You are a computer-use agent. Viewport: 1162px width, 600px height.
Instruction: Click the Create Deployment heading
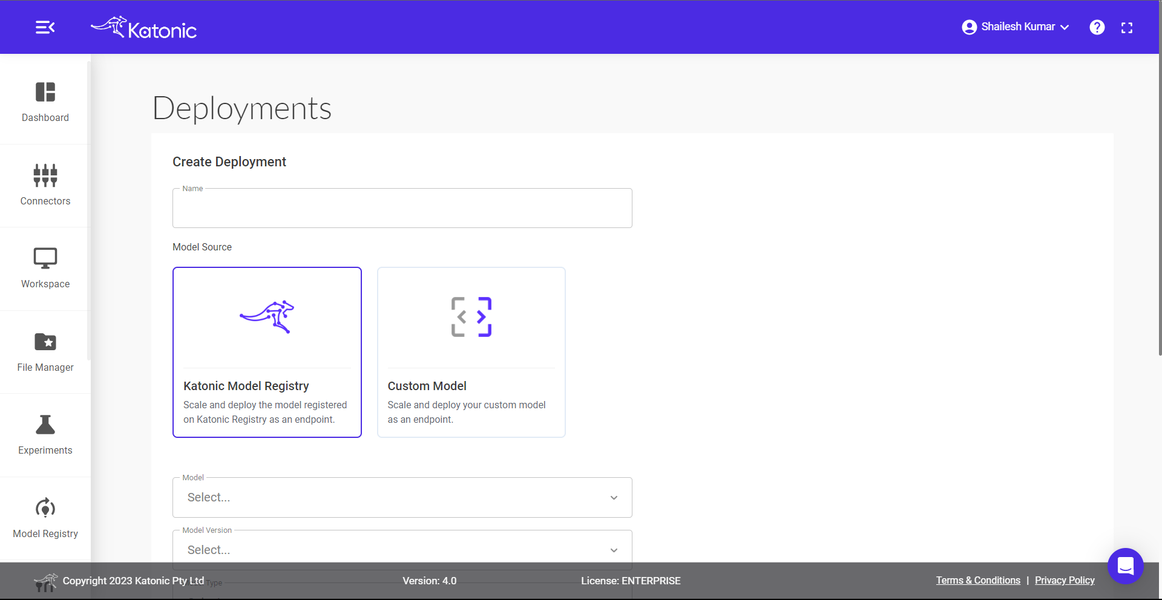[229, 161]
